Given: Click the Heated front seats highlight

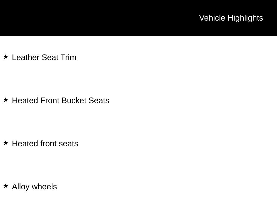Looking at the screenshot, I should [x=45, y=144].
